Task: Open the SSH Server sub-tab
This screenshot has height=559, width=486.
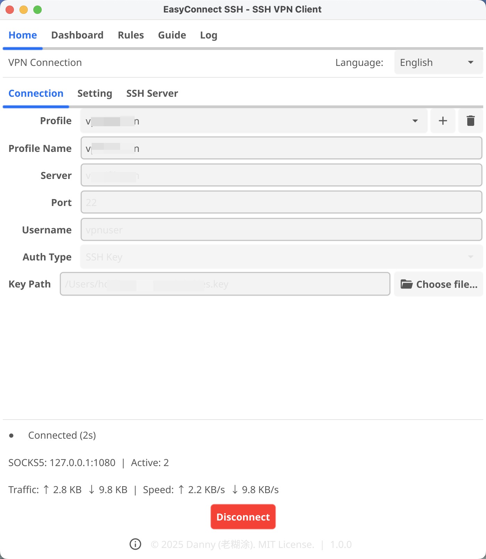Action: 152,93
